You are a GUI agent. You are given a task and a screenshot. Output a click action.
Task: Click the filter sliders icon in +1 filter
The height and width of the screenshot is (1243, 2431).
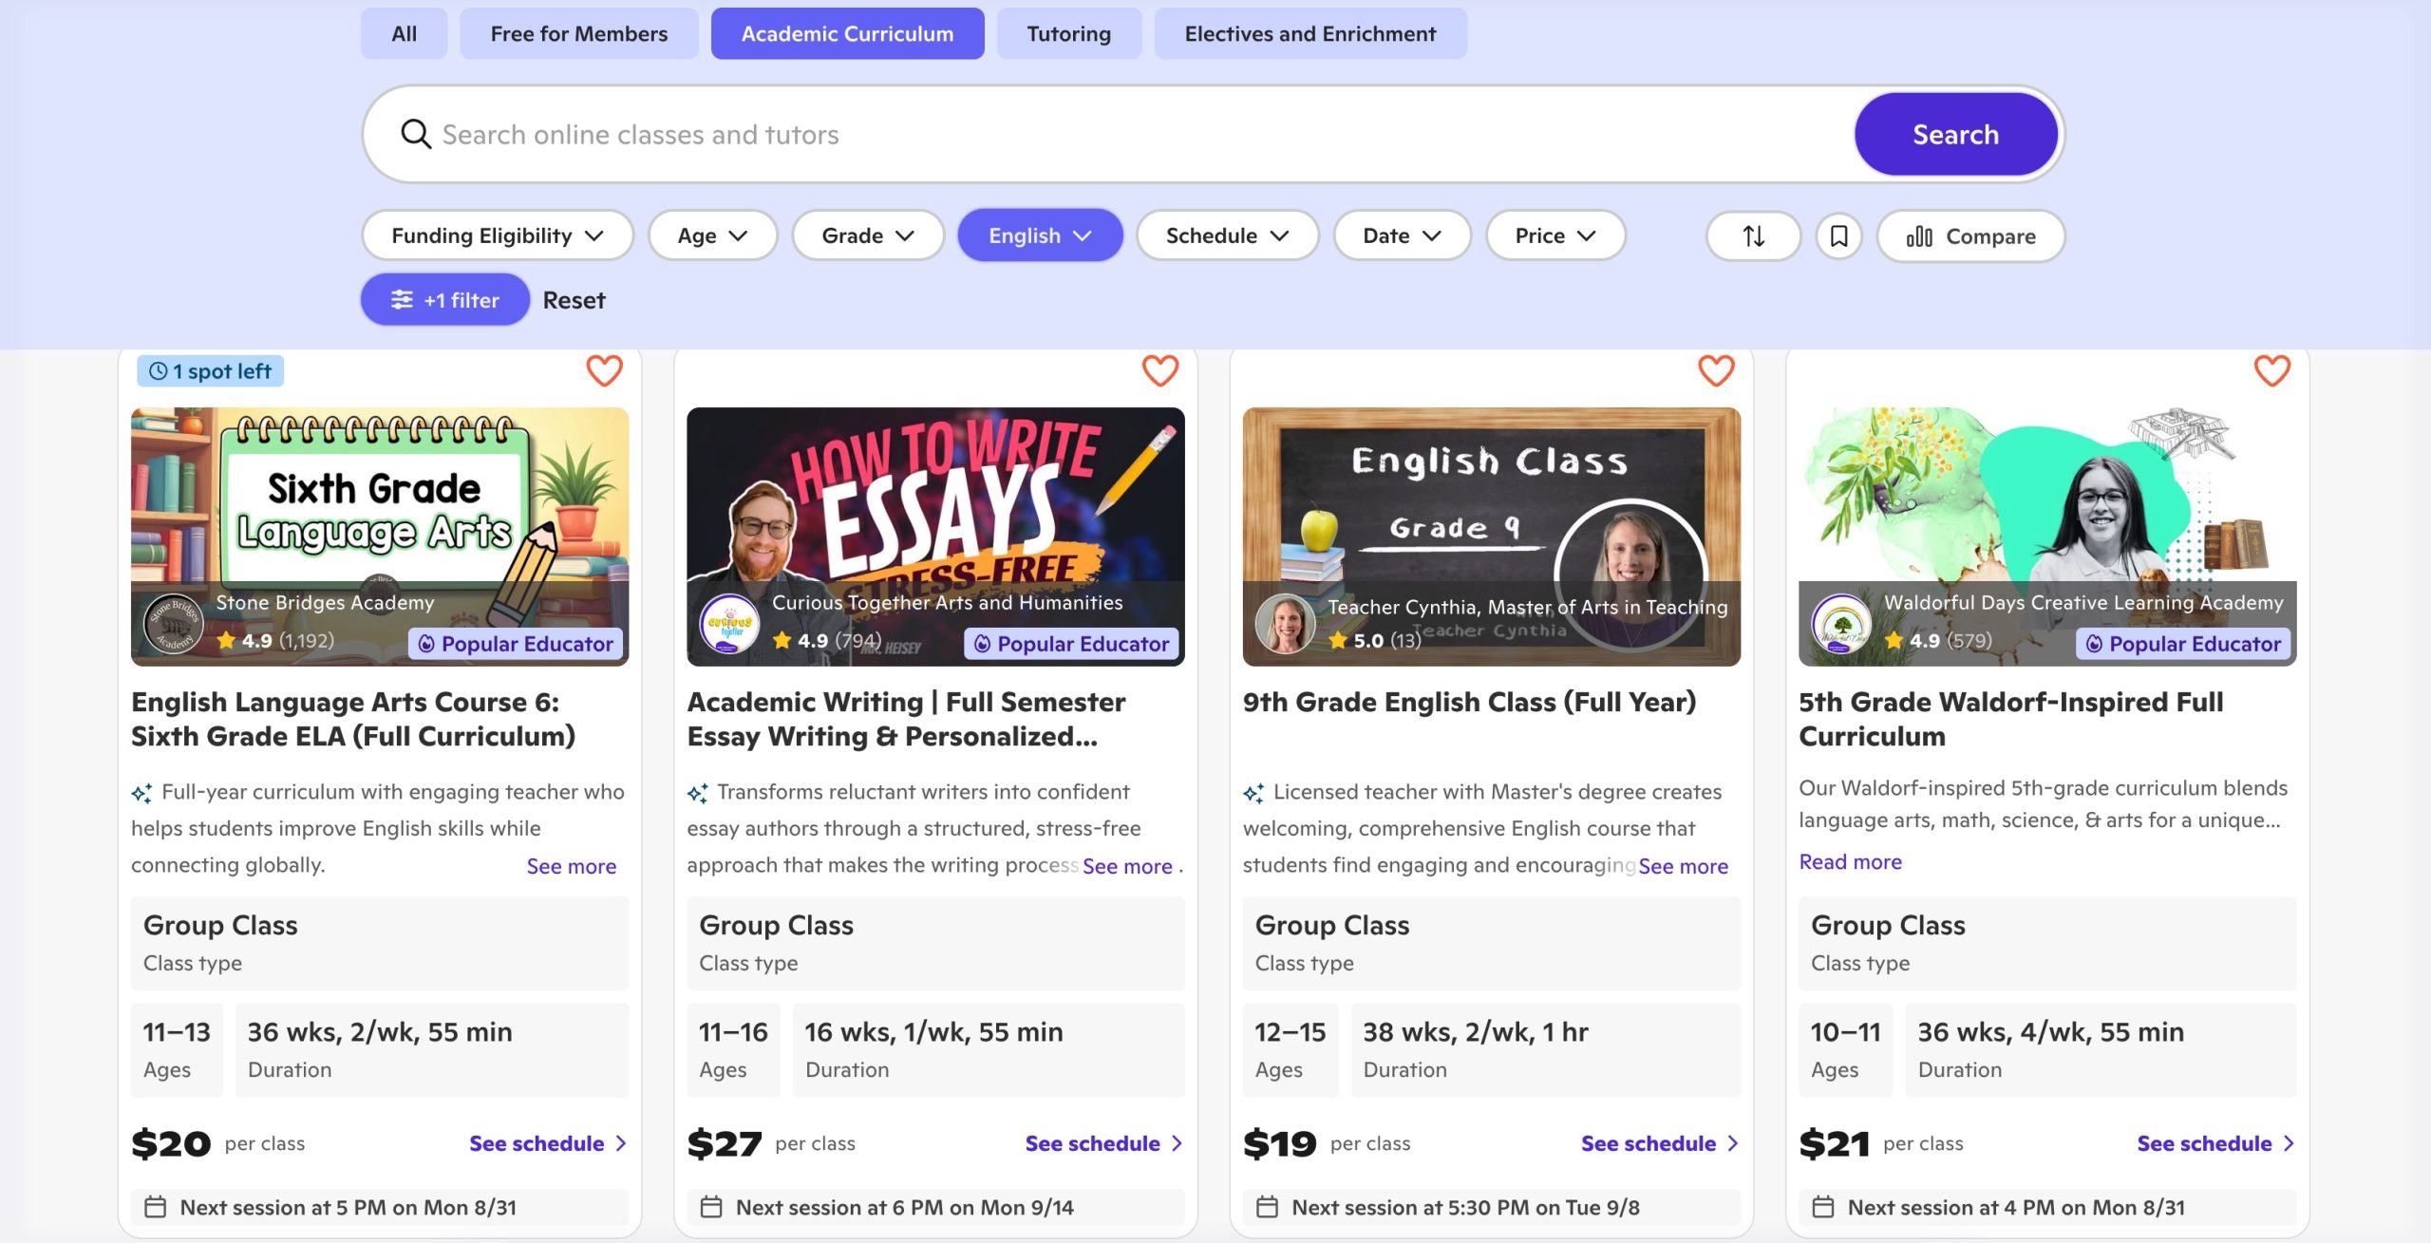[x=402, y=300]
